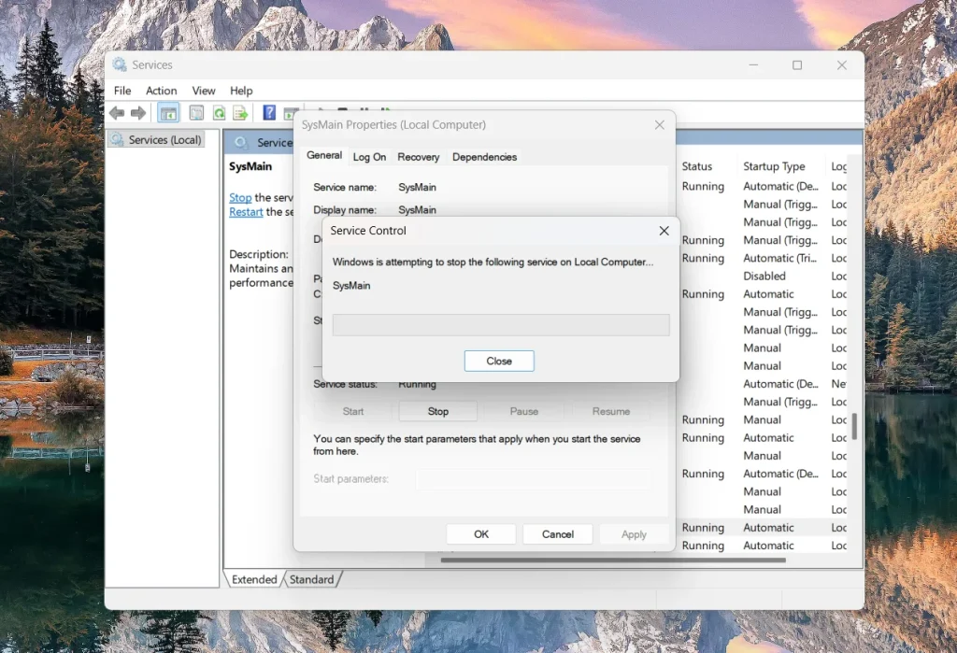Click the Disabled startup type cell
Viewport: 957px width, 653px height.
764,276
